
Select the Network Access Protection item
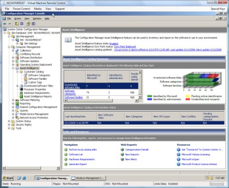pos(34,118)
